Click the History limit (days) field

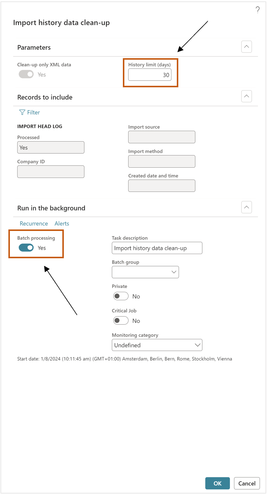pos(150,75)
